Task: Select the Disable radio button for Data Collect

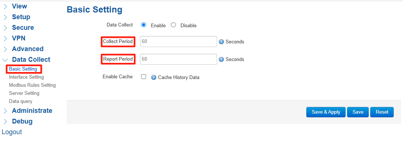Action: (x=173, y=25)
